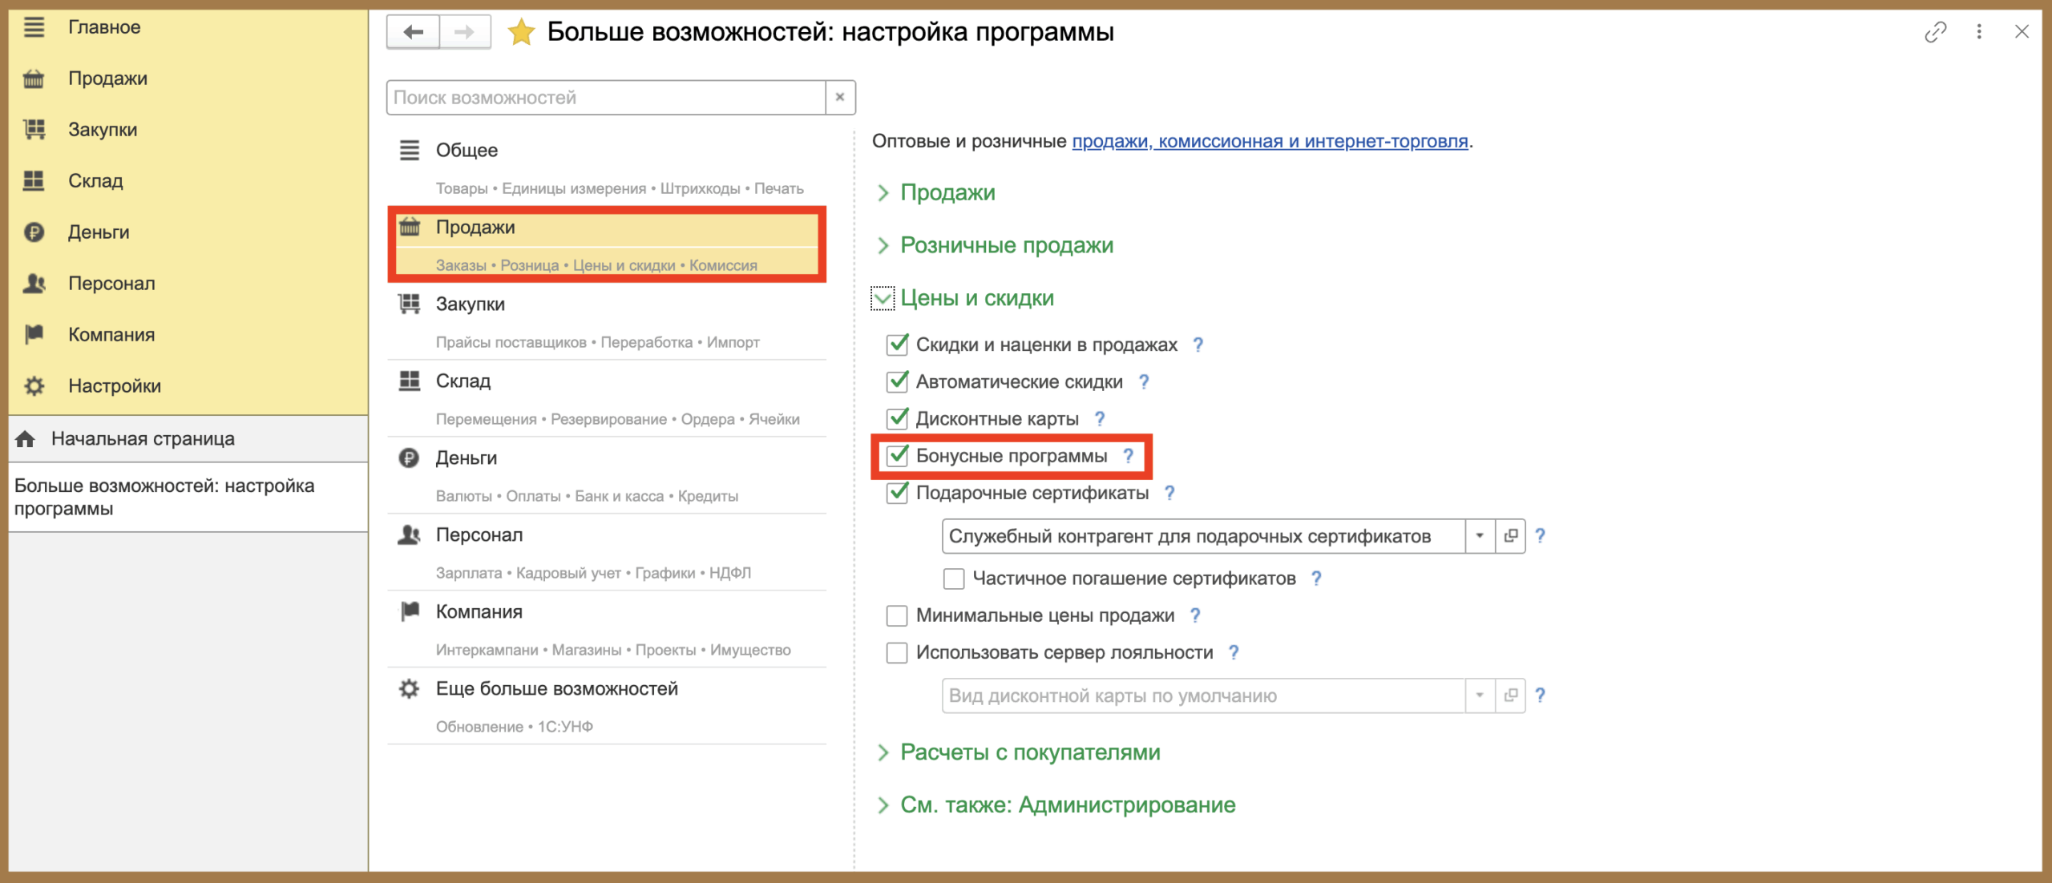The height and width of the screenshot is (883, 2052).
Task: Select Склад in the settings category list
Action: [463, 381]
